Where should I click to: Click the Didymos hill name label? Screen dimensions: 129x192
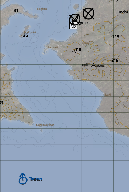pos(100,66)
